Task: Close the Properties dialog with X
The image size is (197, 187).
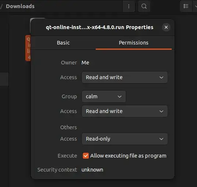Action: pos(166,27)
